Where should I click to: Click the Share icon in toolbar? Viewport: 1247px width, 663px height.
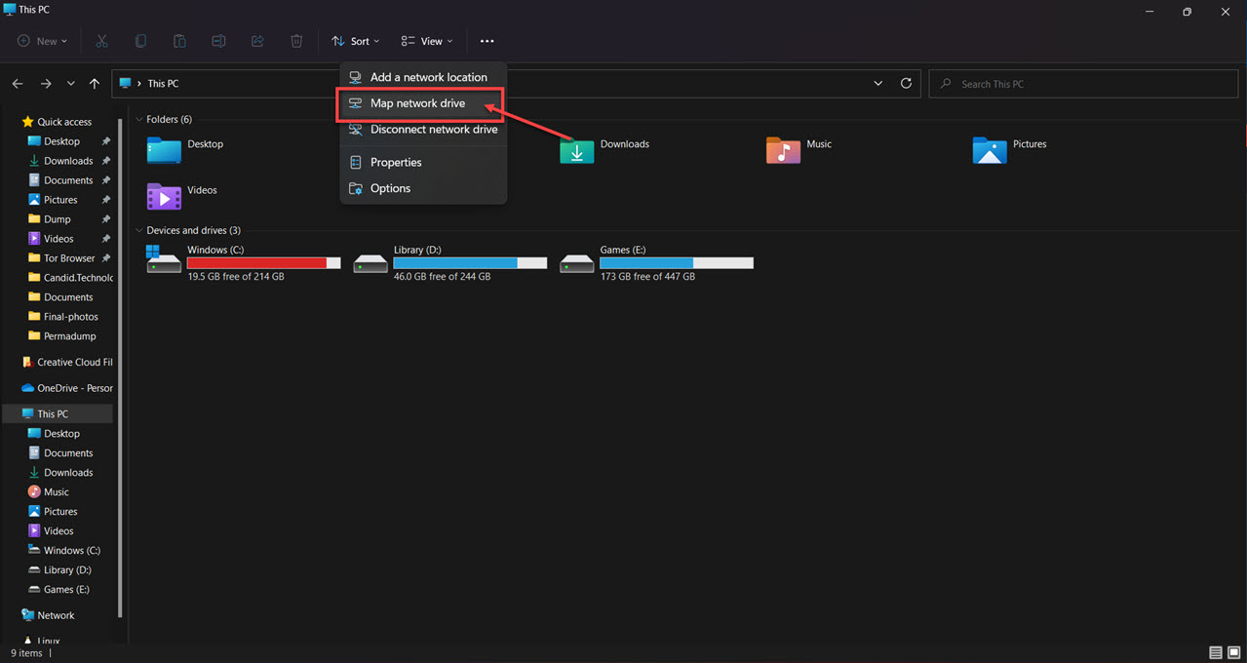(257, 41)
